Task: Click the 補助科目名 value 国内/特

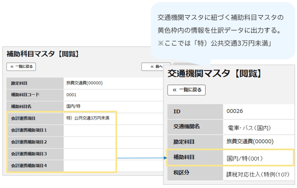Action: (73, 107)
